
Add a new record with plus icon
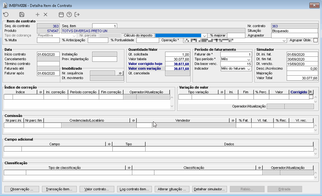[x=38, y=14]
